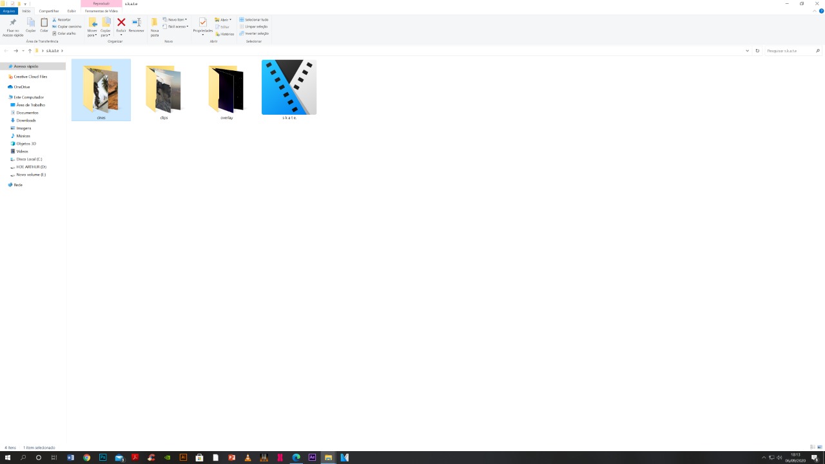Image resolution: width=825 pixels, height=464 pixels.
Task: Switch to the Compartilhar tab
Action: [49, 11]
